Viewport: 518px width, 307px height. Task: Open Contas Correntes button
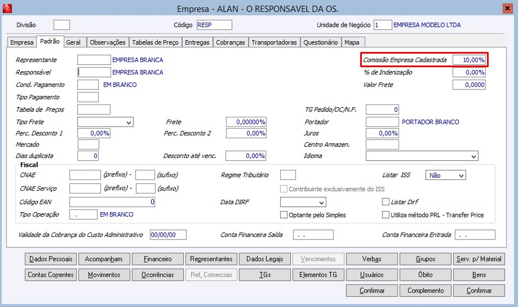[x=51, y=275]
